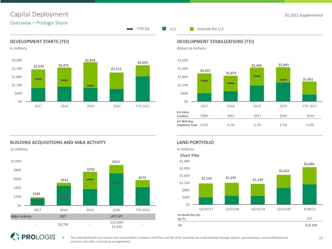
Task: Click the DCT header cell
Action: click(x=63, y=216)
